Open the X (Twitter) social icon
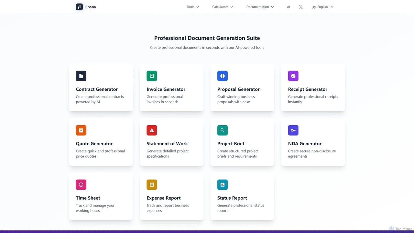The height and width of the screenshot is (233, 414). (301, 7)
